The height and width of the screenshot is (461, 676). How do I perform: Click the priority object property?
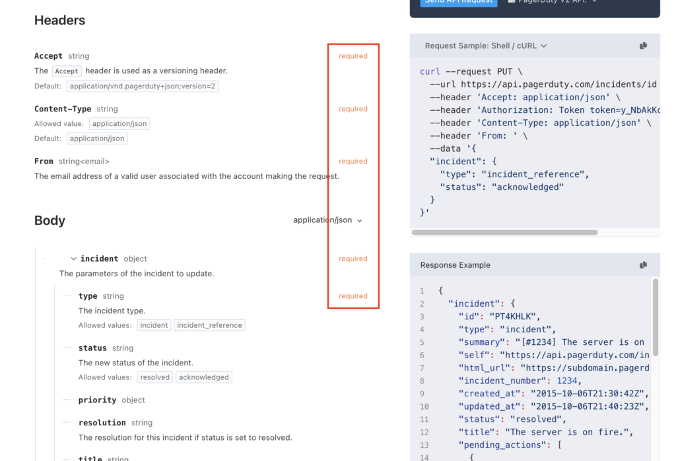tap(97, 400)
